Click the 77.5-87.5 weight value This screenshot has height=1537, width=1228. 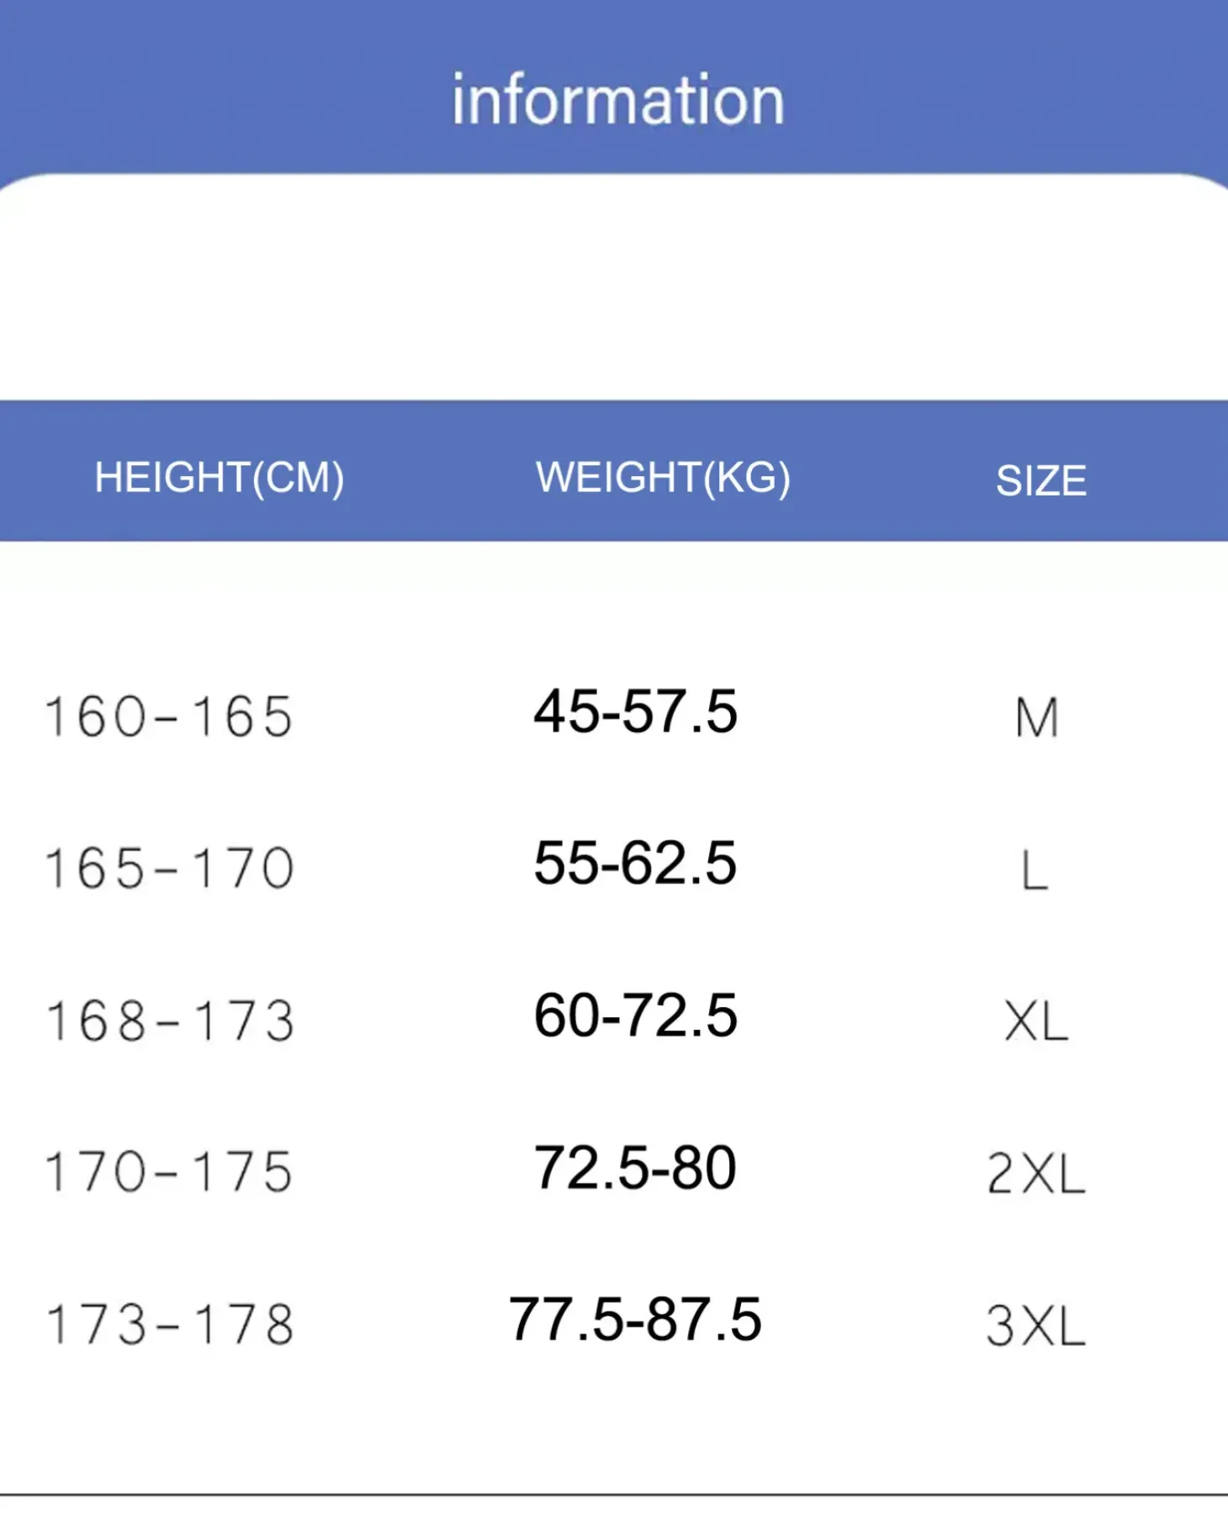tap(636, 1319)
